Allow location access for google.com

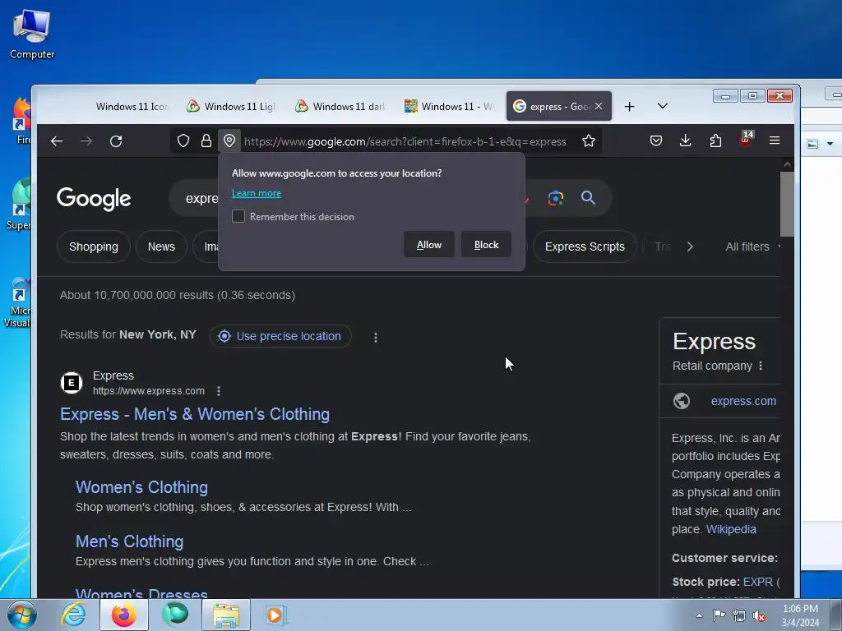[429, 245]
